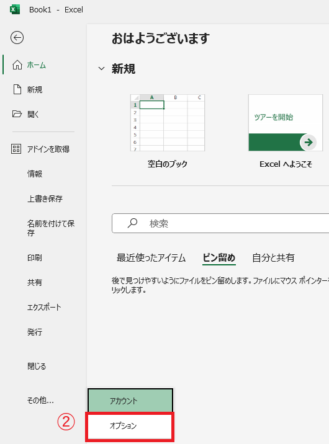Select アカウント from the popup menu
This screenshot has height=444, width=329.
tap(130, 401)
